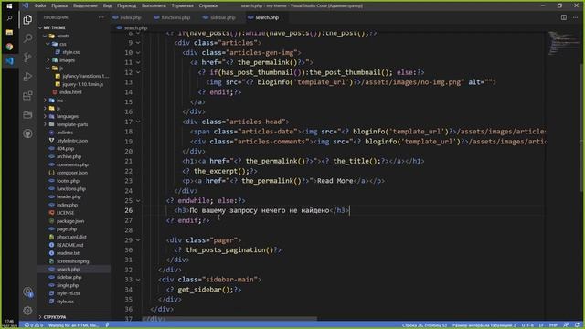This screenshot has width=585, height=329.
Task: Open style.css in the css folder
Action: 71,52
